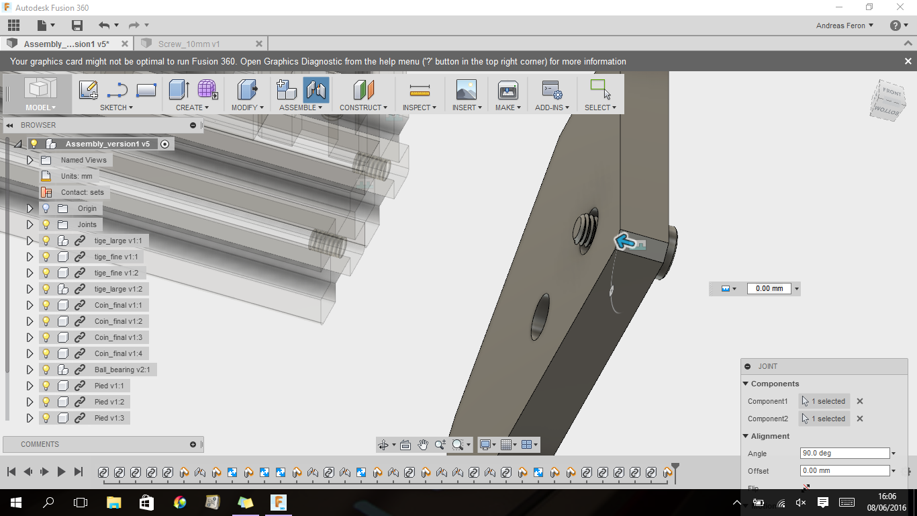
Task: Click the Construct plane icon
Action: (x=363, y=90)
